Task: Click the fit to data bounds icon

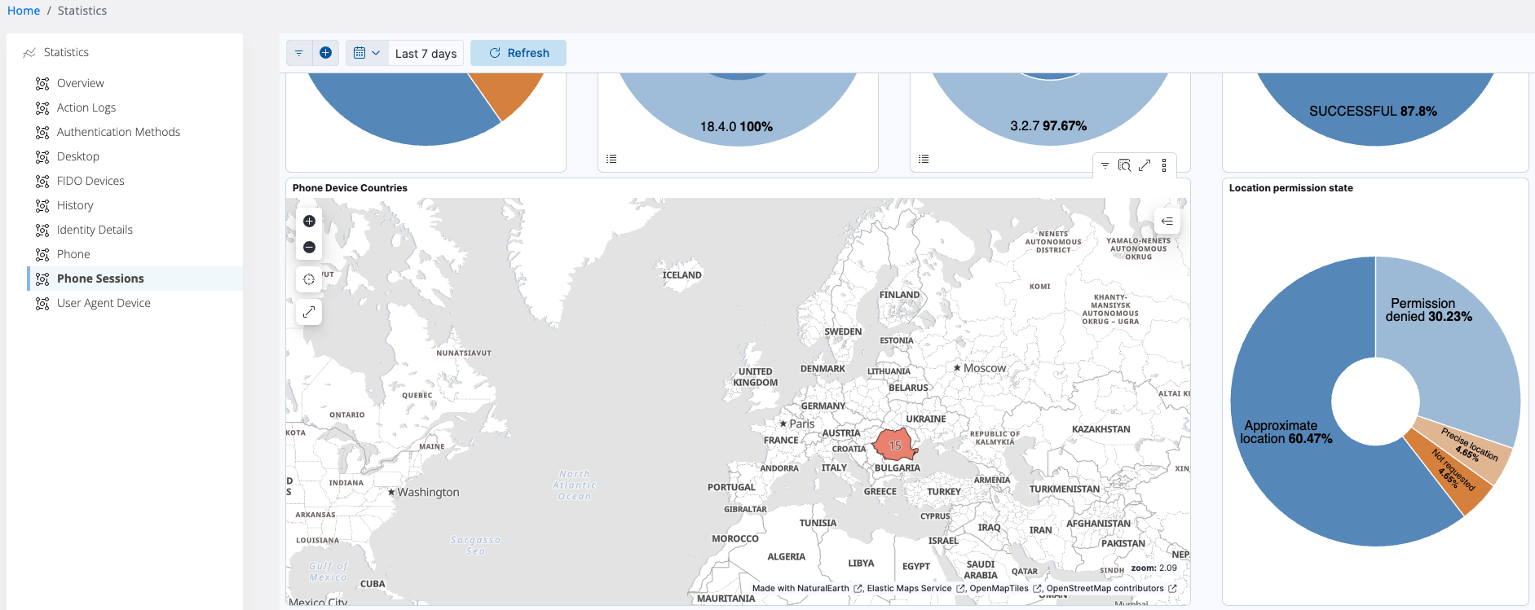Action: tap(309, 279)
